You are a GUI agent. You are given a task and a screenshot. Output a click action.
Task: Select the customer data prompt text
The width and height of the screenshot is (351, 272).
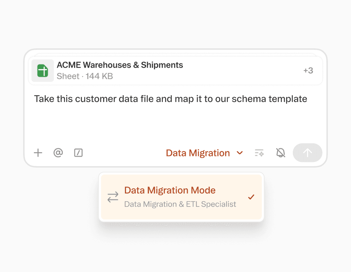tap(170, 99)
